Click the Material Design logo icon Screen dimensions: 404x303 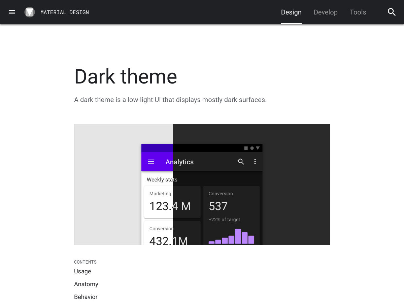(30, 12)
